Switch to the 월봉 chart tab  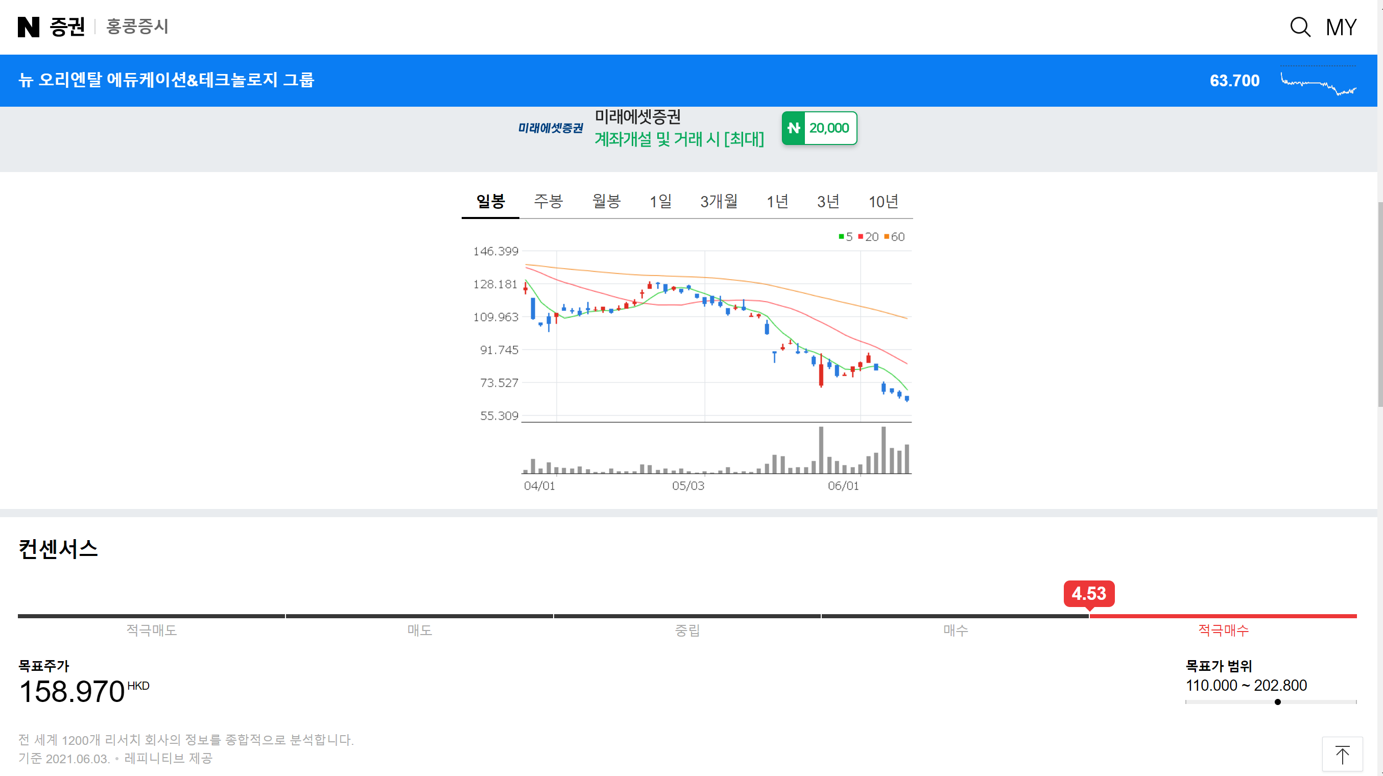[606, 202]
